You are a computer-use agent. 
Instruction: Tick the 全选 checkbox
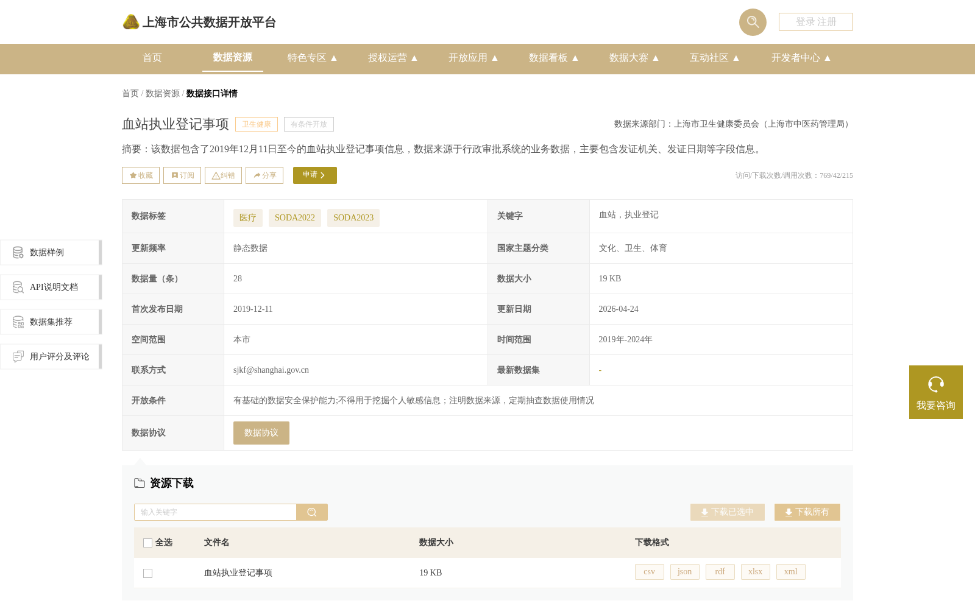(147, 543)
